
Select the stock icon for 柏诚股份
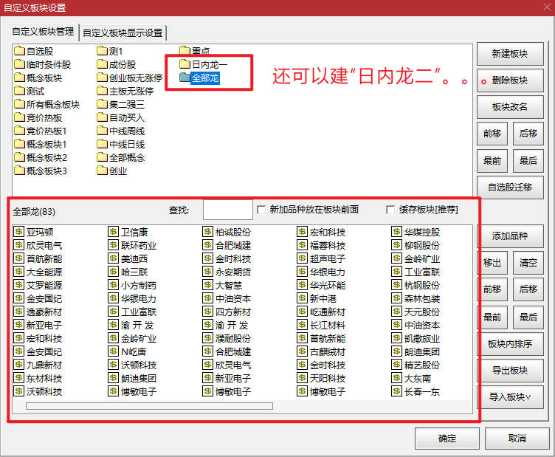(208, 232)
